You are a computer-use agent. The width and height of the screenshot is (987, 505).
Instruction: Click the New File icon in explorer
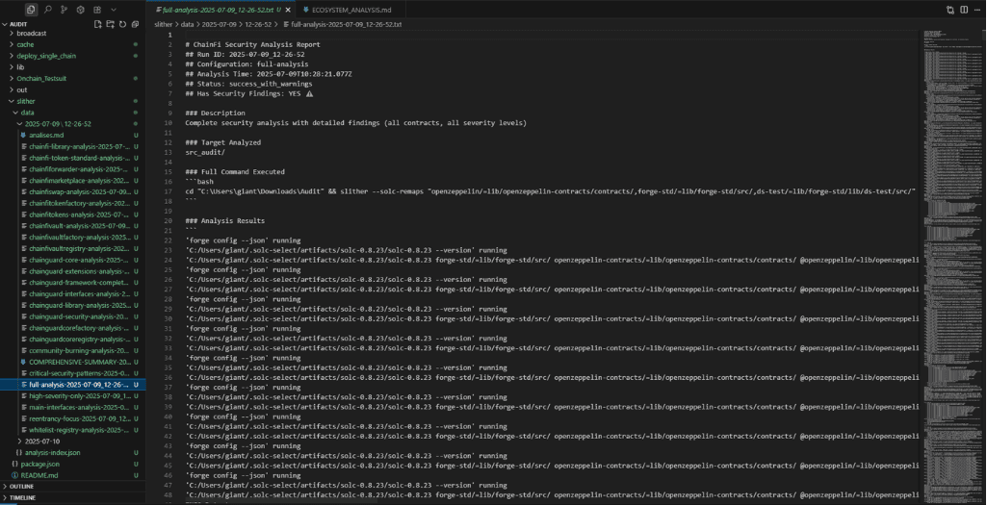coord(98,22)
